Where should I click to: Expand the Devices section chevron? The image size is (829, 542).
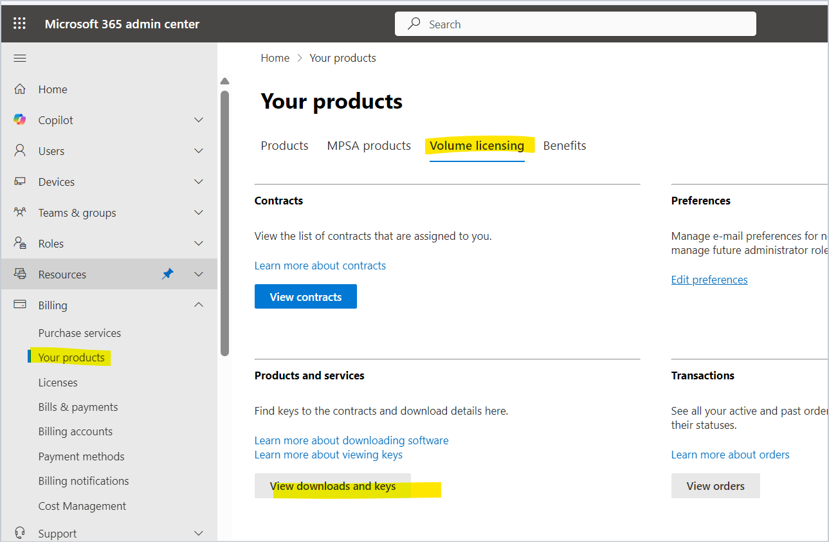(199, 182)
